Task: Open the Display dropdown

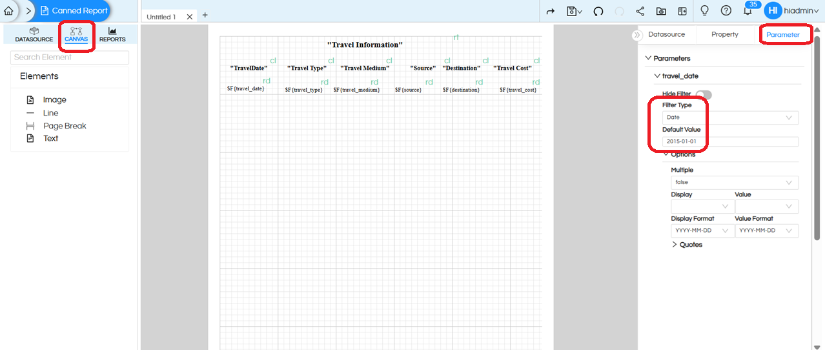Action: pyautogui.click(x=702, y=207)
